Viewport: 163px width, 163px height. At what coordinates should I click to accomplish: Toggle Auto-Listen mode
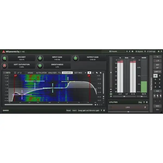41,73
